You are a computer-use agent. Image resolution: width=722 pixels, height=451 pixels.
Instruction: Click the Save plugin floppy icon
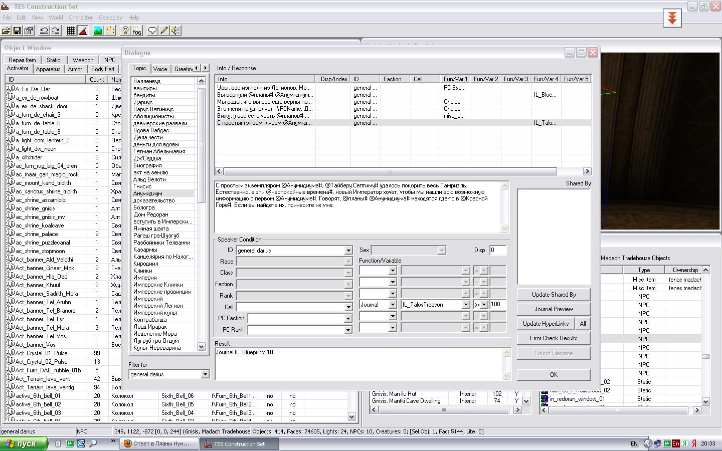coord(17,31)
